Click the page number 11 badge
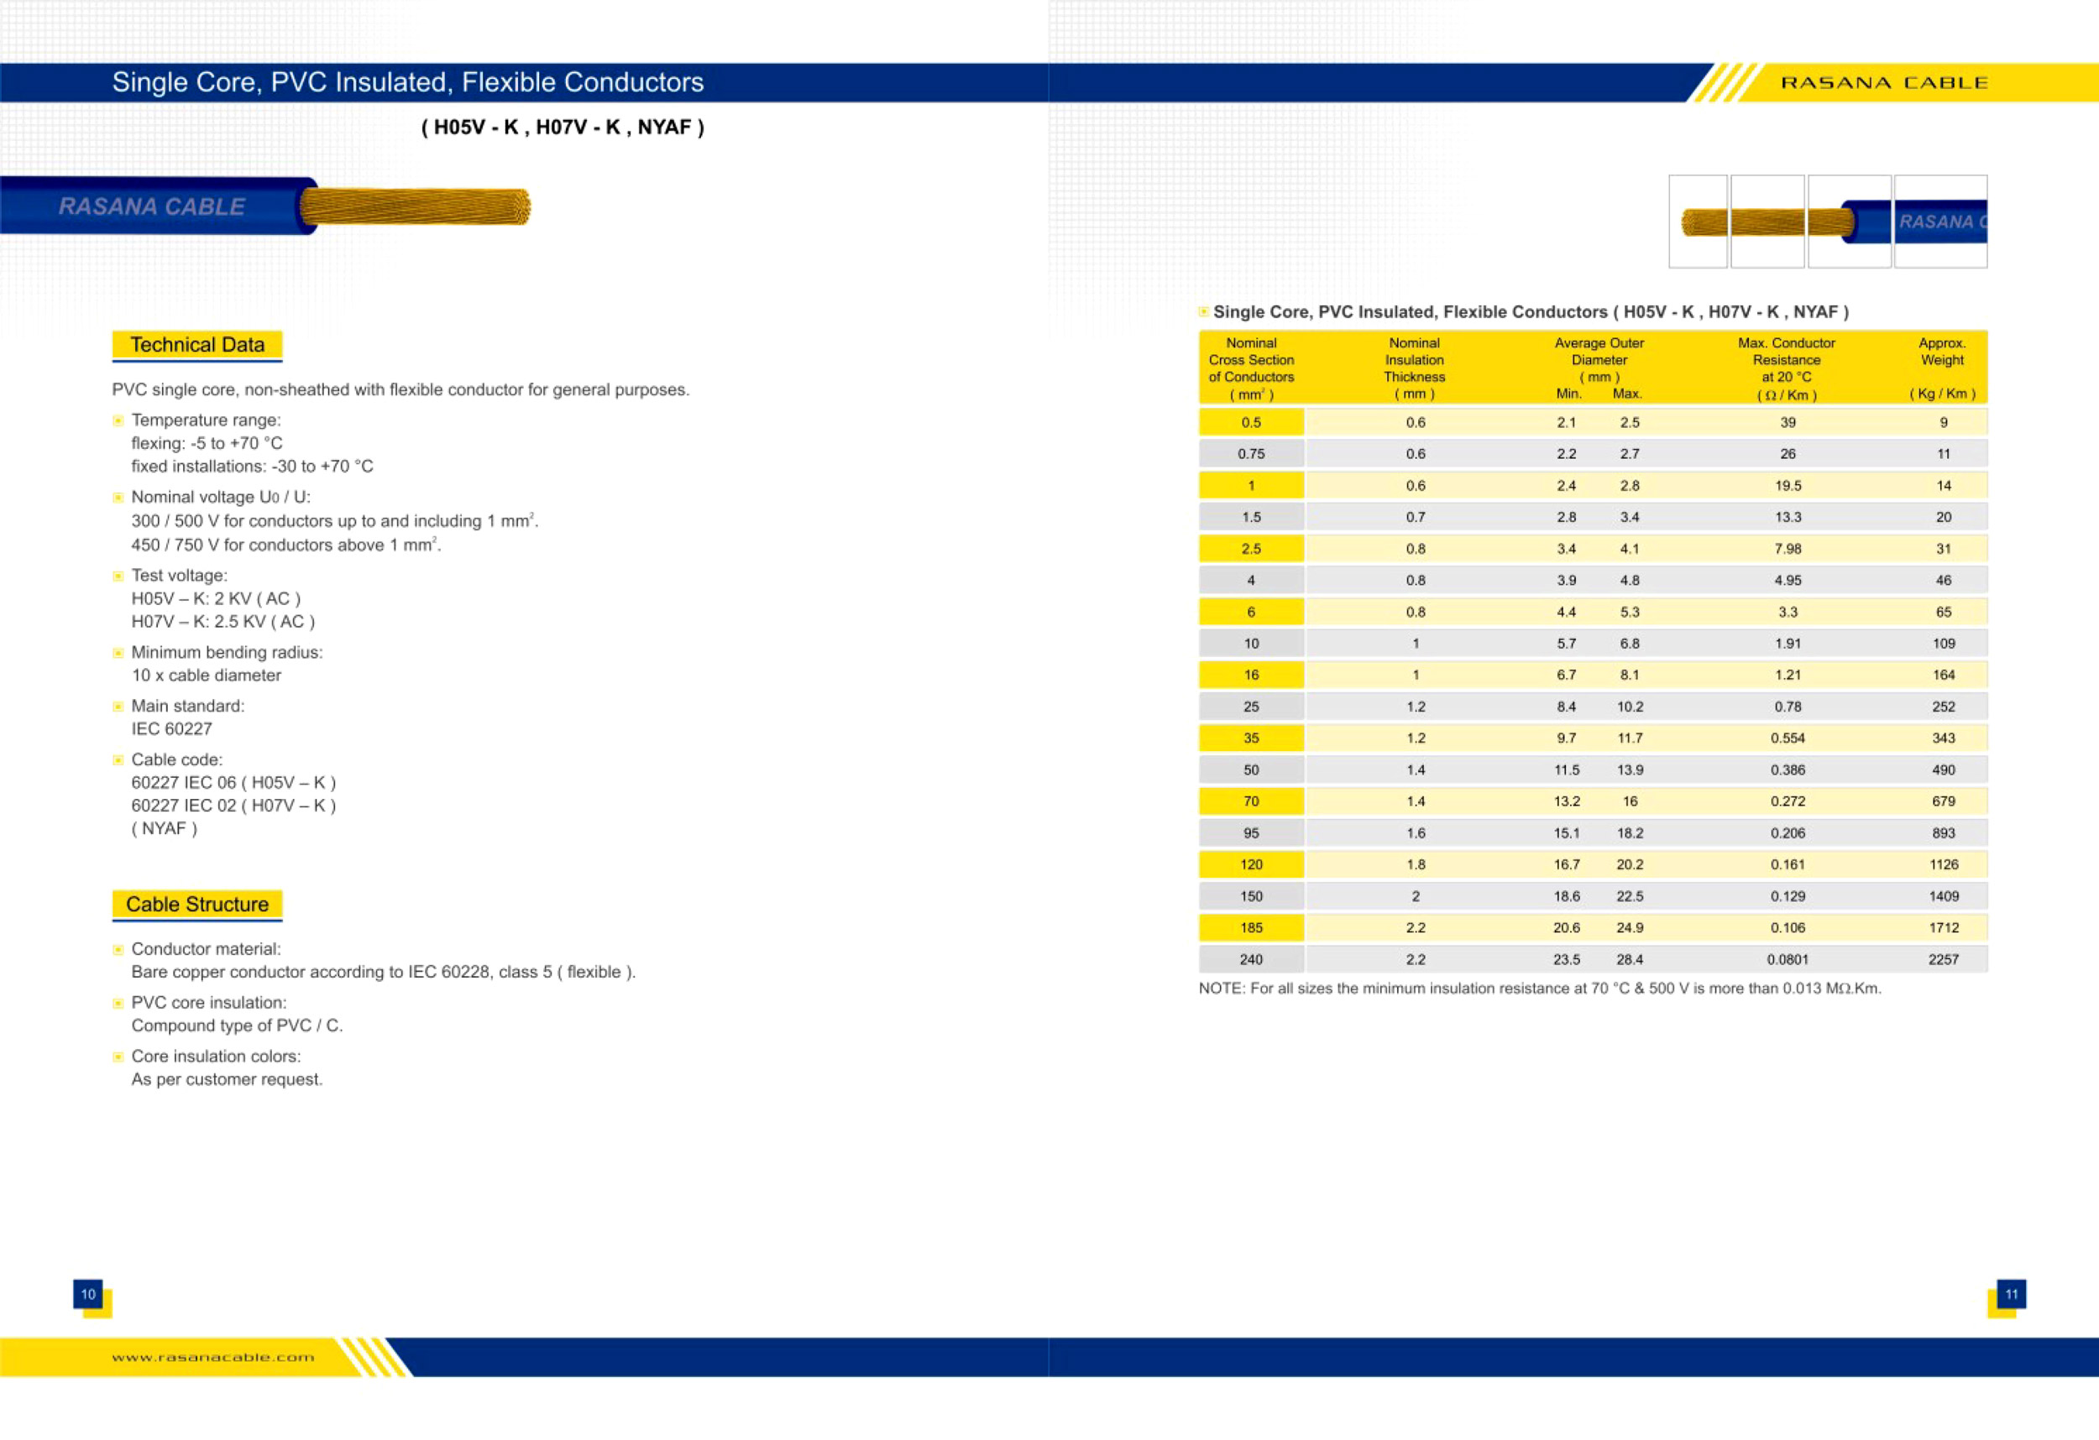2099x1440 pixels. 2012,1294
